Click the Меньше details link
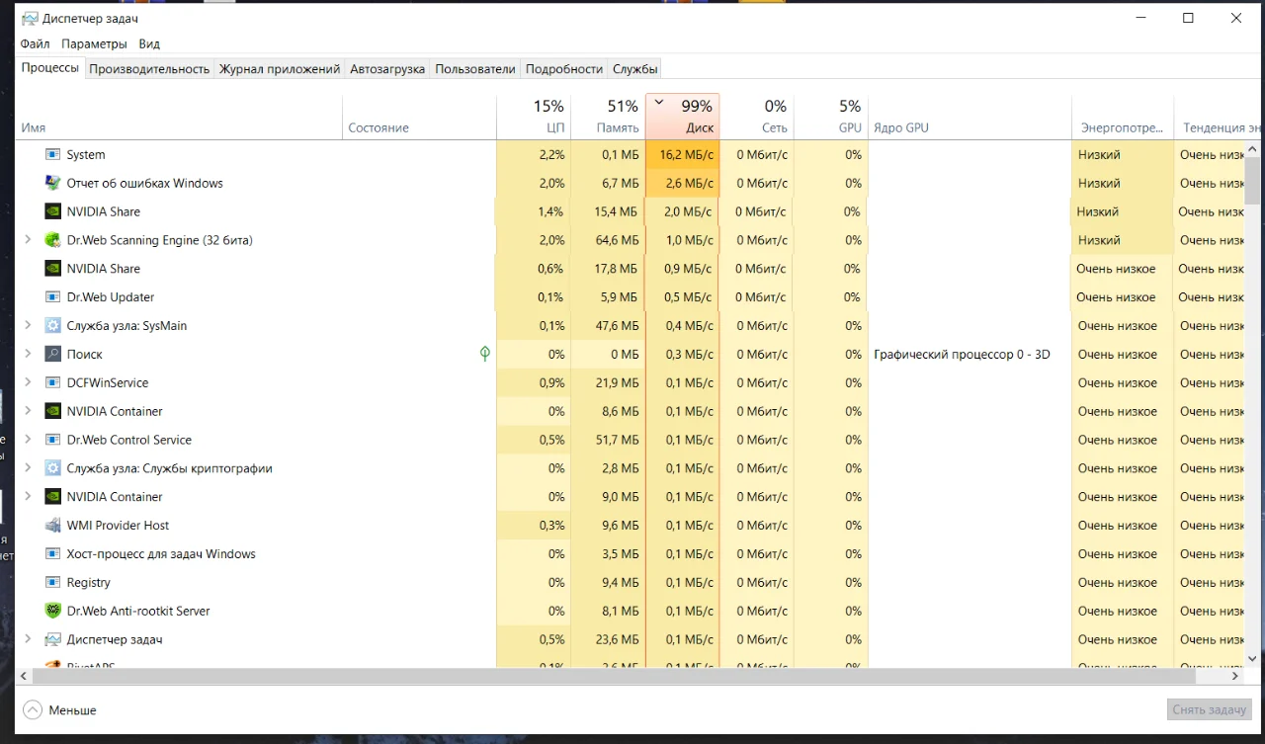Viewport: 1265px width, 744px height. [72, 710]
